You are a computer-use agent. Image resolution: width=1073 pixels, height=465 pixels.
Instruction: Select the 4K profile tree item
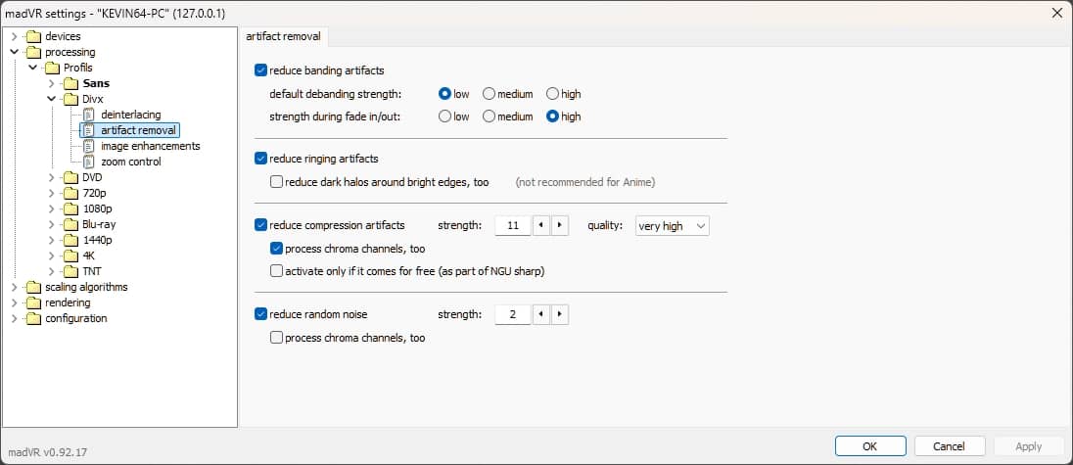pyautogui.click(x=88, y=256)
